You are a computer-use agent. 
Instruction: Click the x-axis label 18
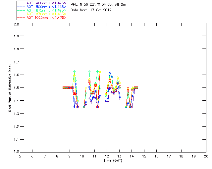coord(181,156)
